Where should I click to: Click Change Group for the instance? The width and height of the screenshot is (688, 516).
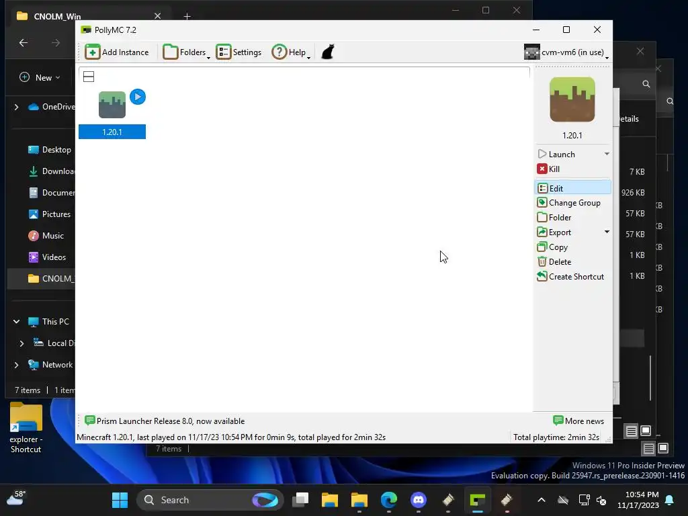point(568,203)
